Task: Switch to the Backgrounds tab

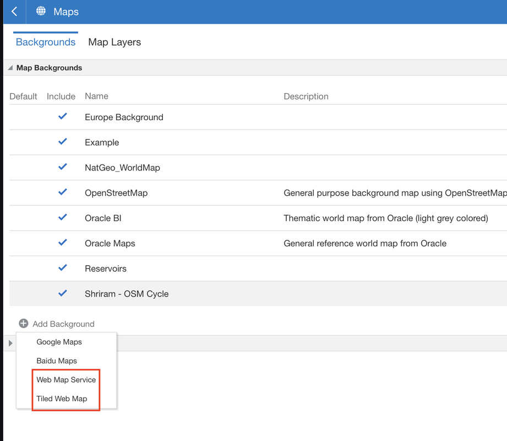Action: point(46,42)
